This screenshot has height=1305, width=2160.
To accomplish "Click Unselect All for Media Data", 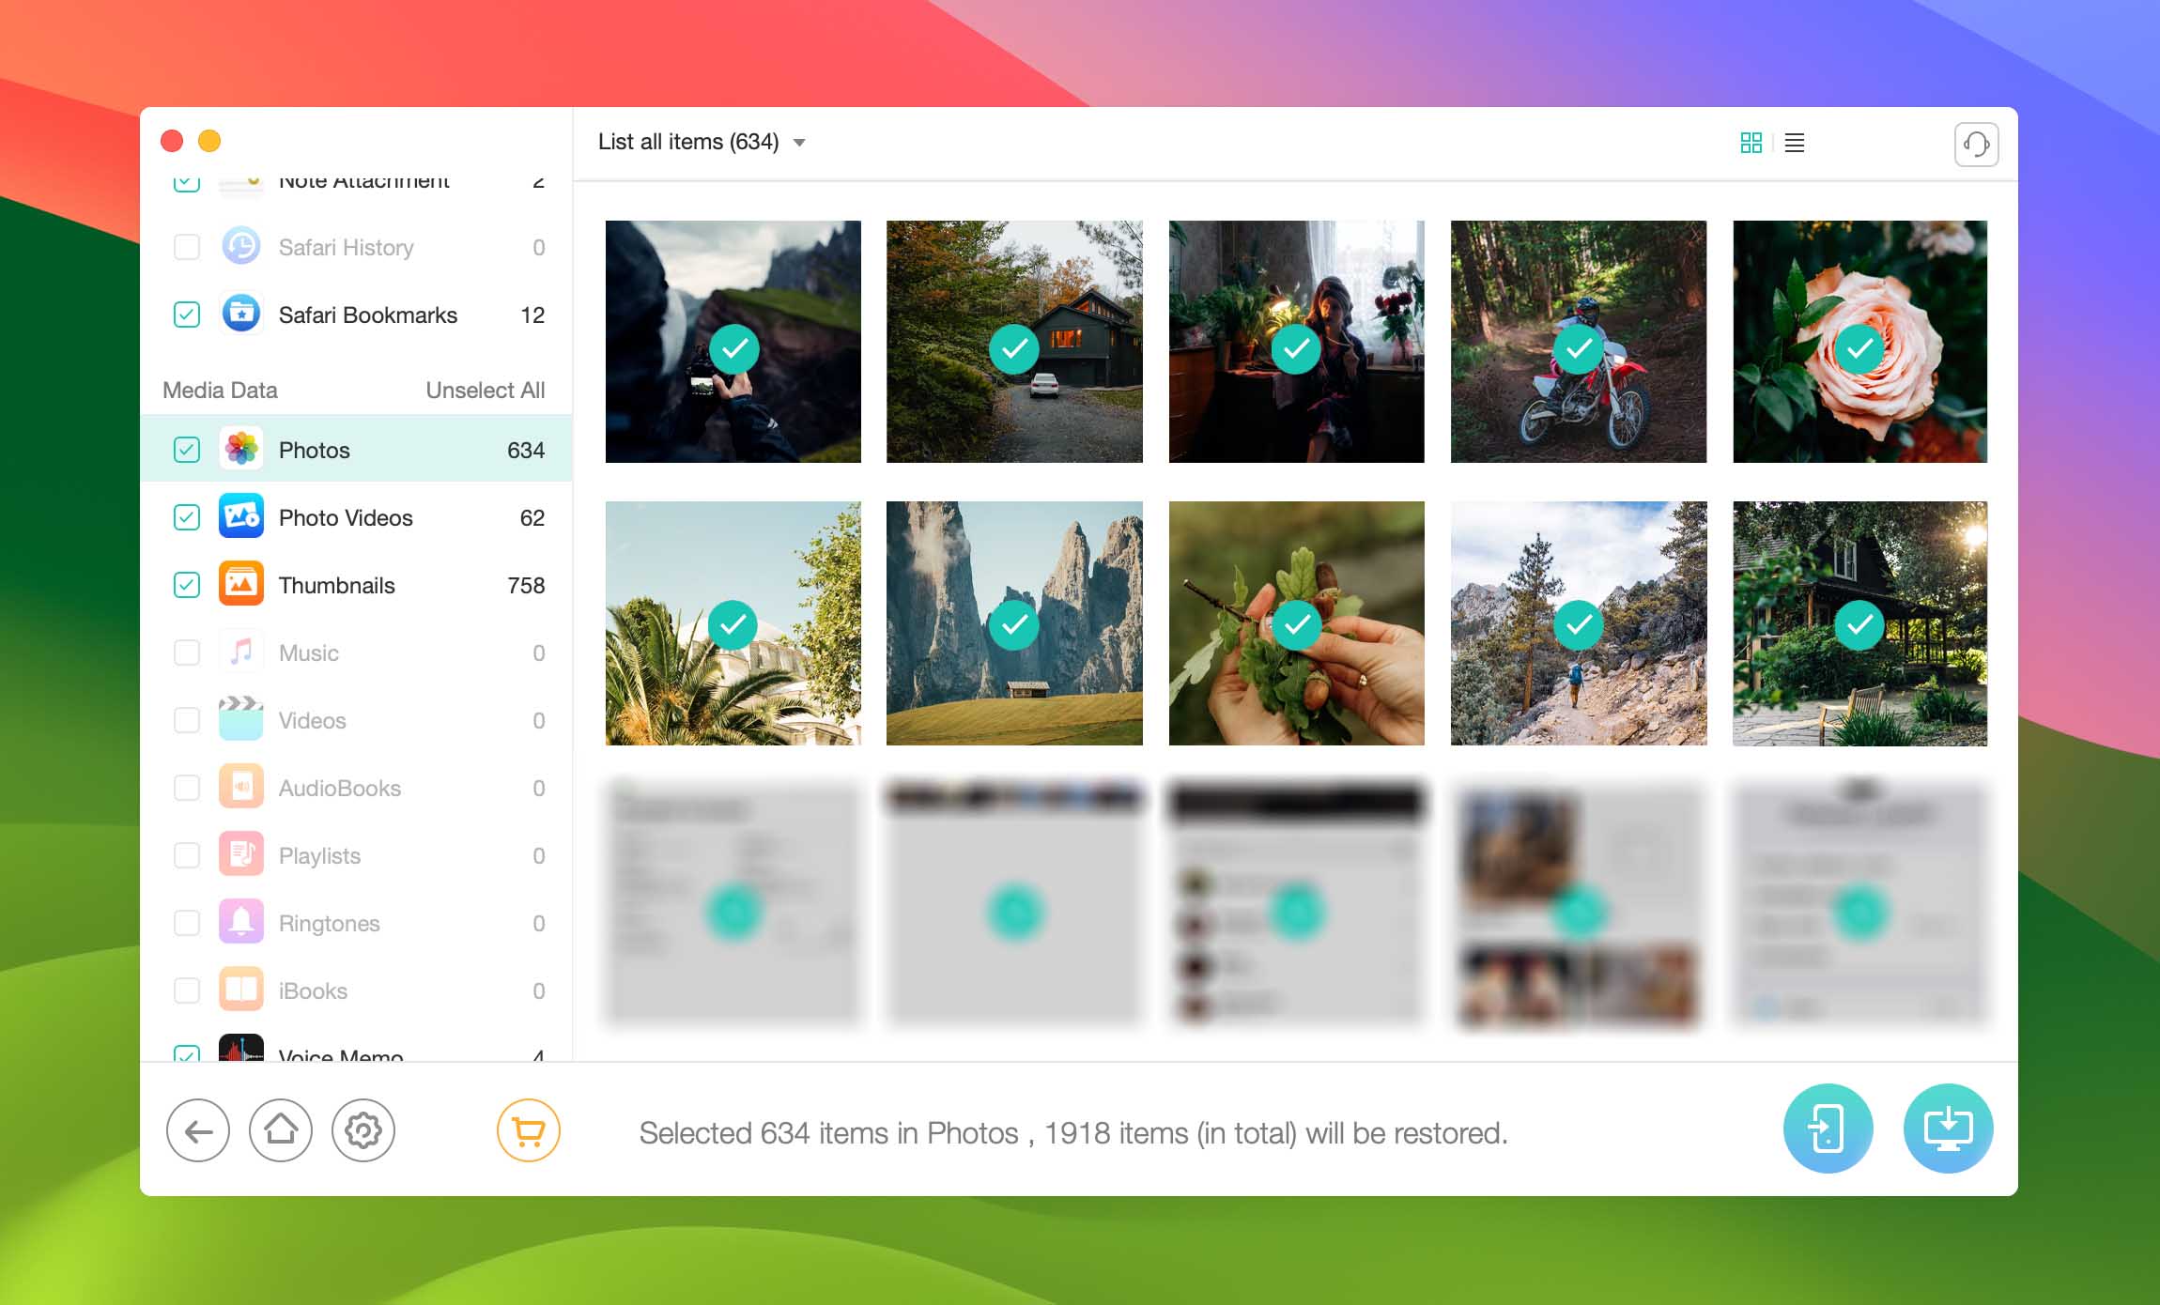I will (x=485, y=390).
